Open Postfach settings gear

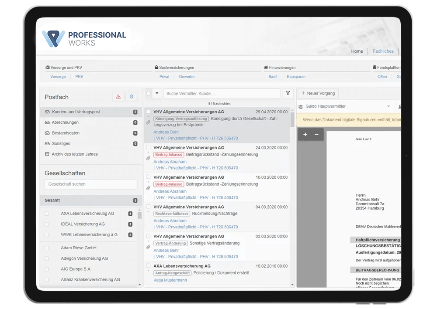[x=132, y=97]
